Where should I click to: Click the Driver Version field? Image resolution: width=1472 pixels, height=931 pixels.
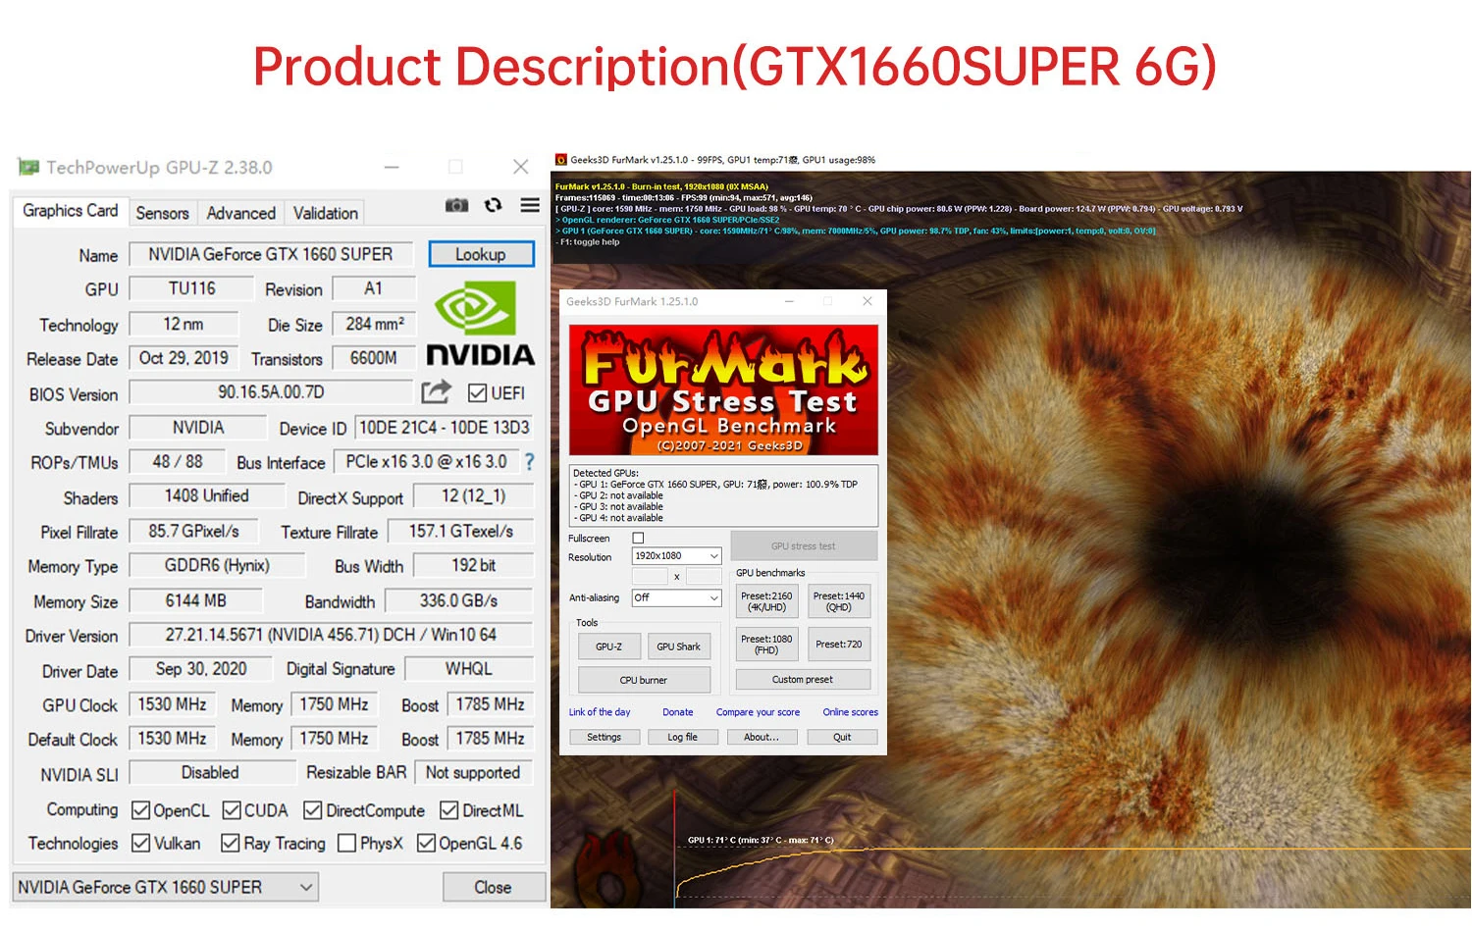pos(331,635)
